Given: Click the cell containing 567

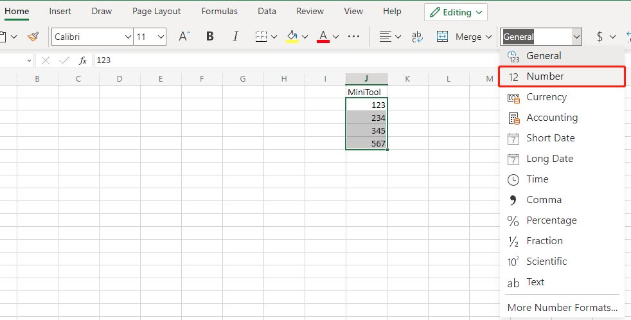Looking at the screenshot, I should 366,143.
